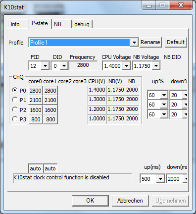This screenshot has height=214, width=196.
Task: Click the Default button
Action: (176, 42)
